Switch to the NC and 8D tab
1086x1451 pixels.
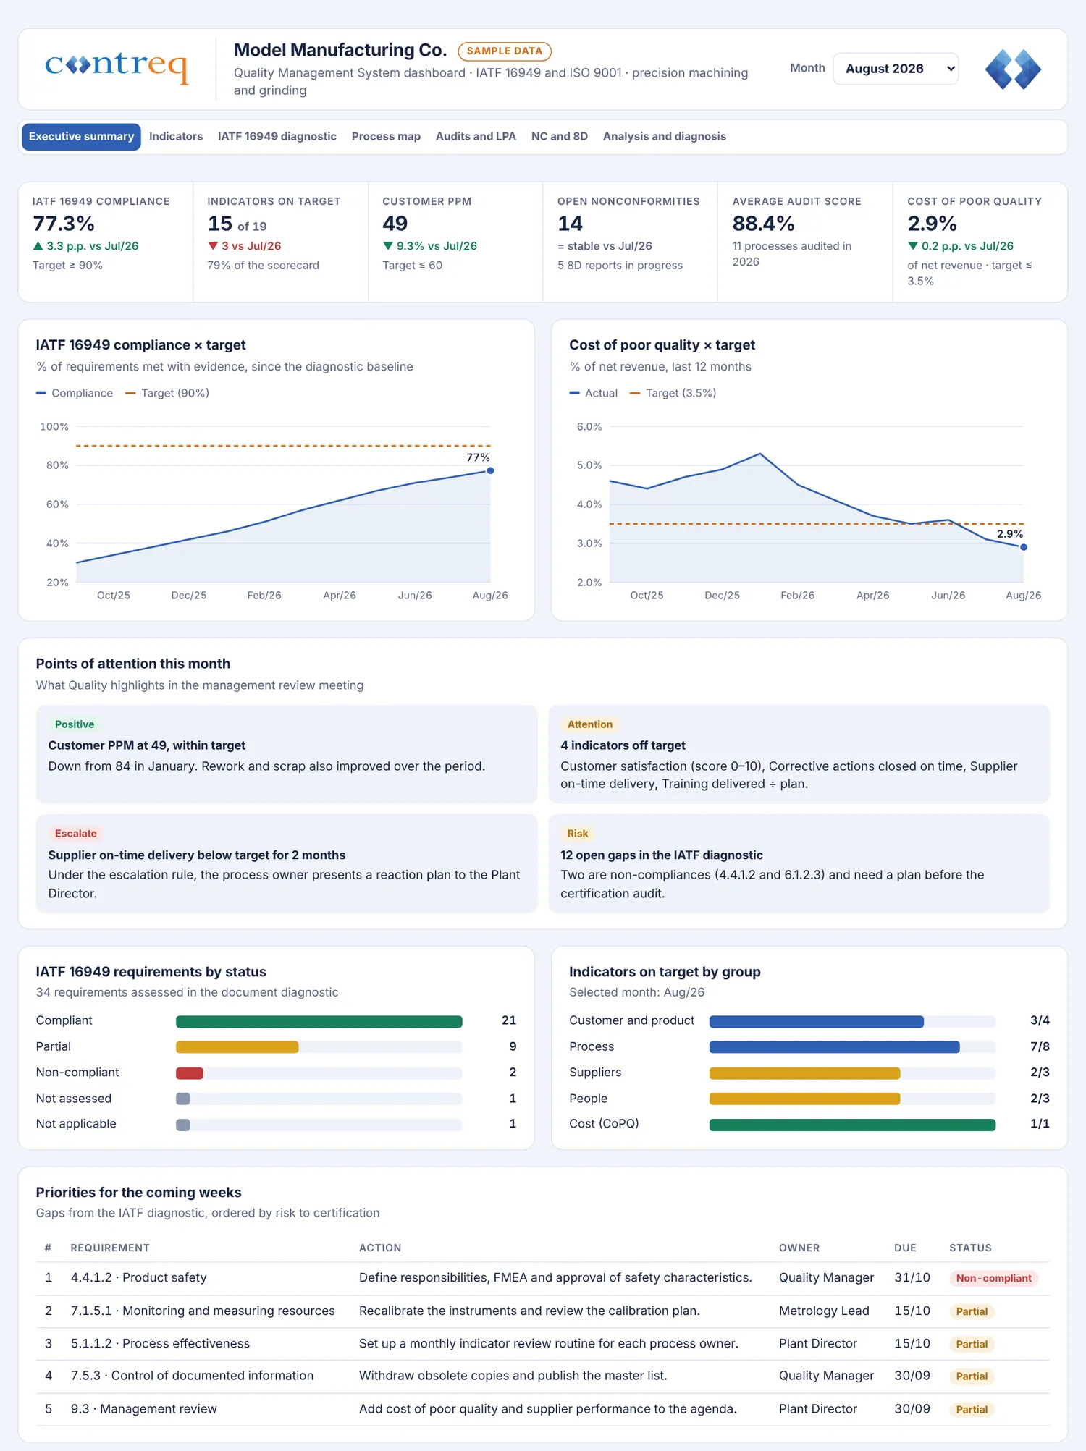(x=560, y=136)
